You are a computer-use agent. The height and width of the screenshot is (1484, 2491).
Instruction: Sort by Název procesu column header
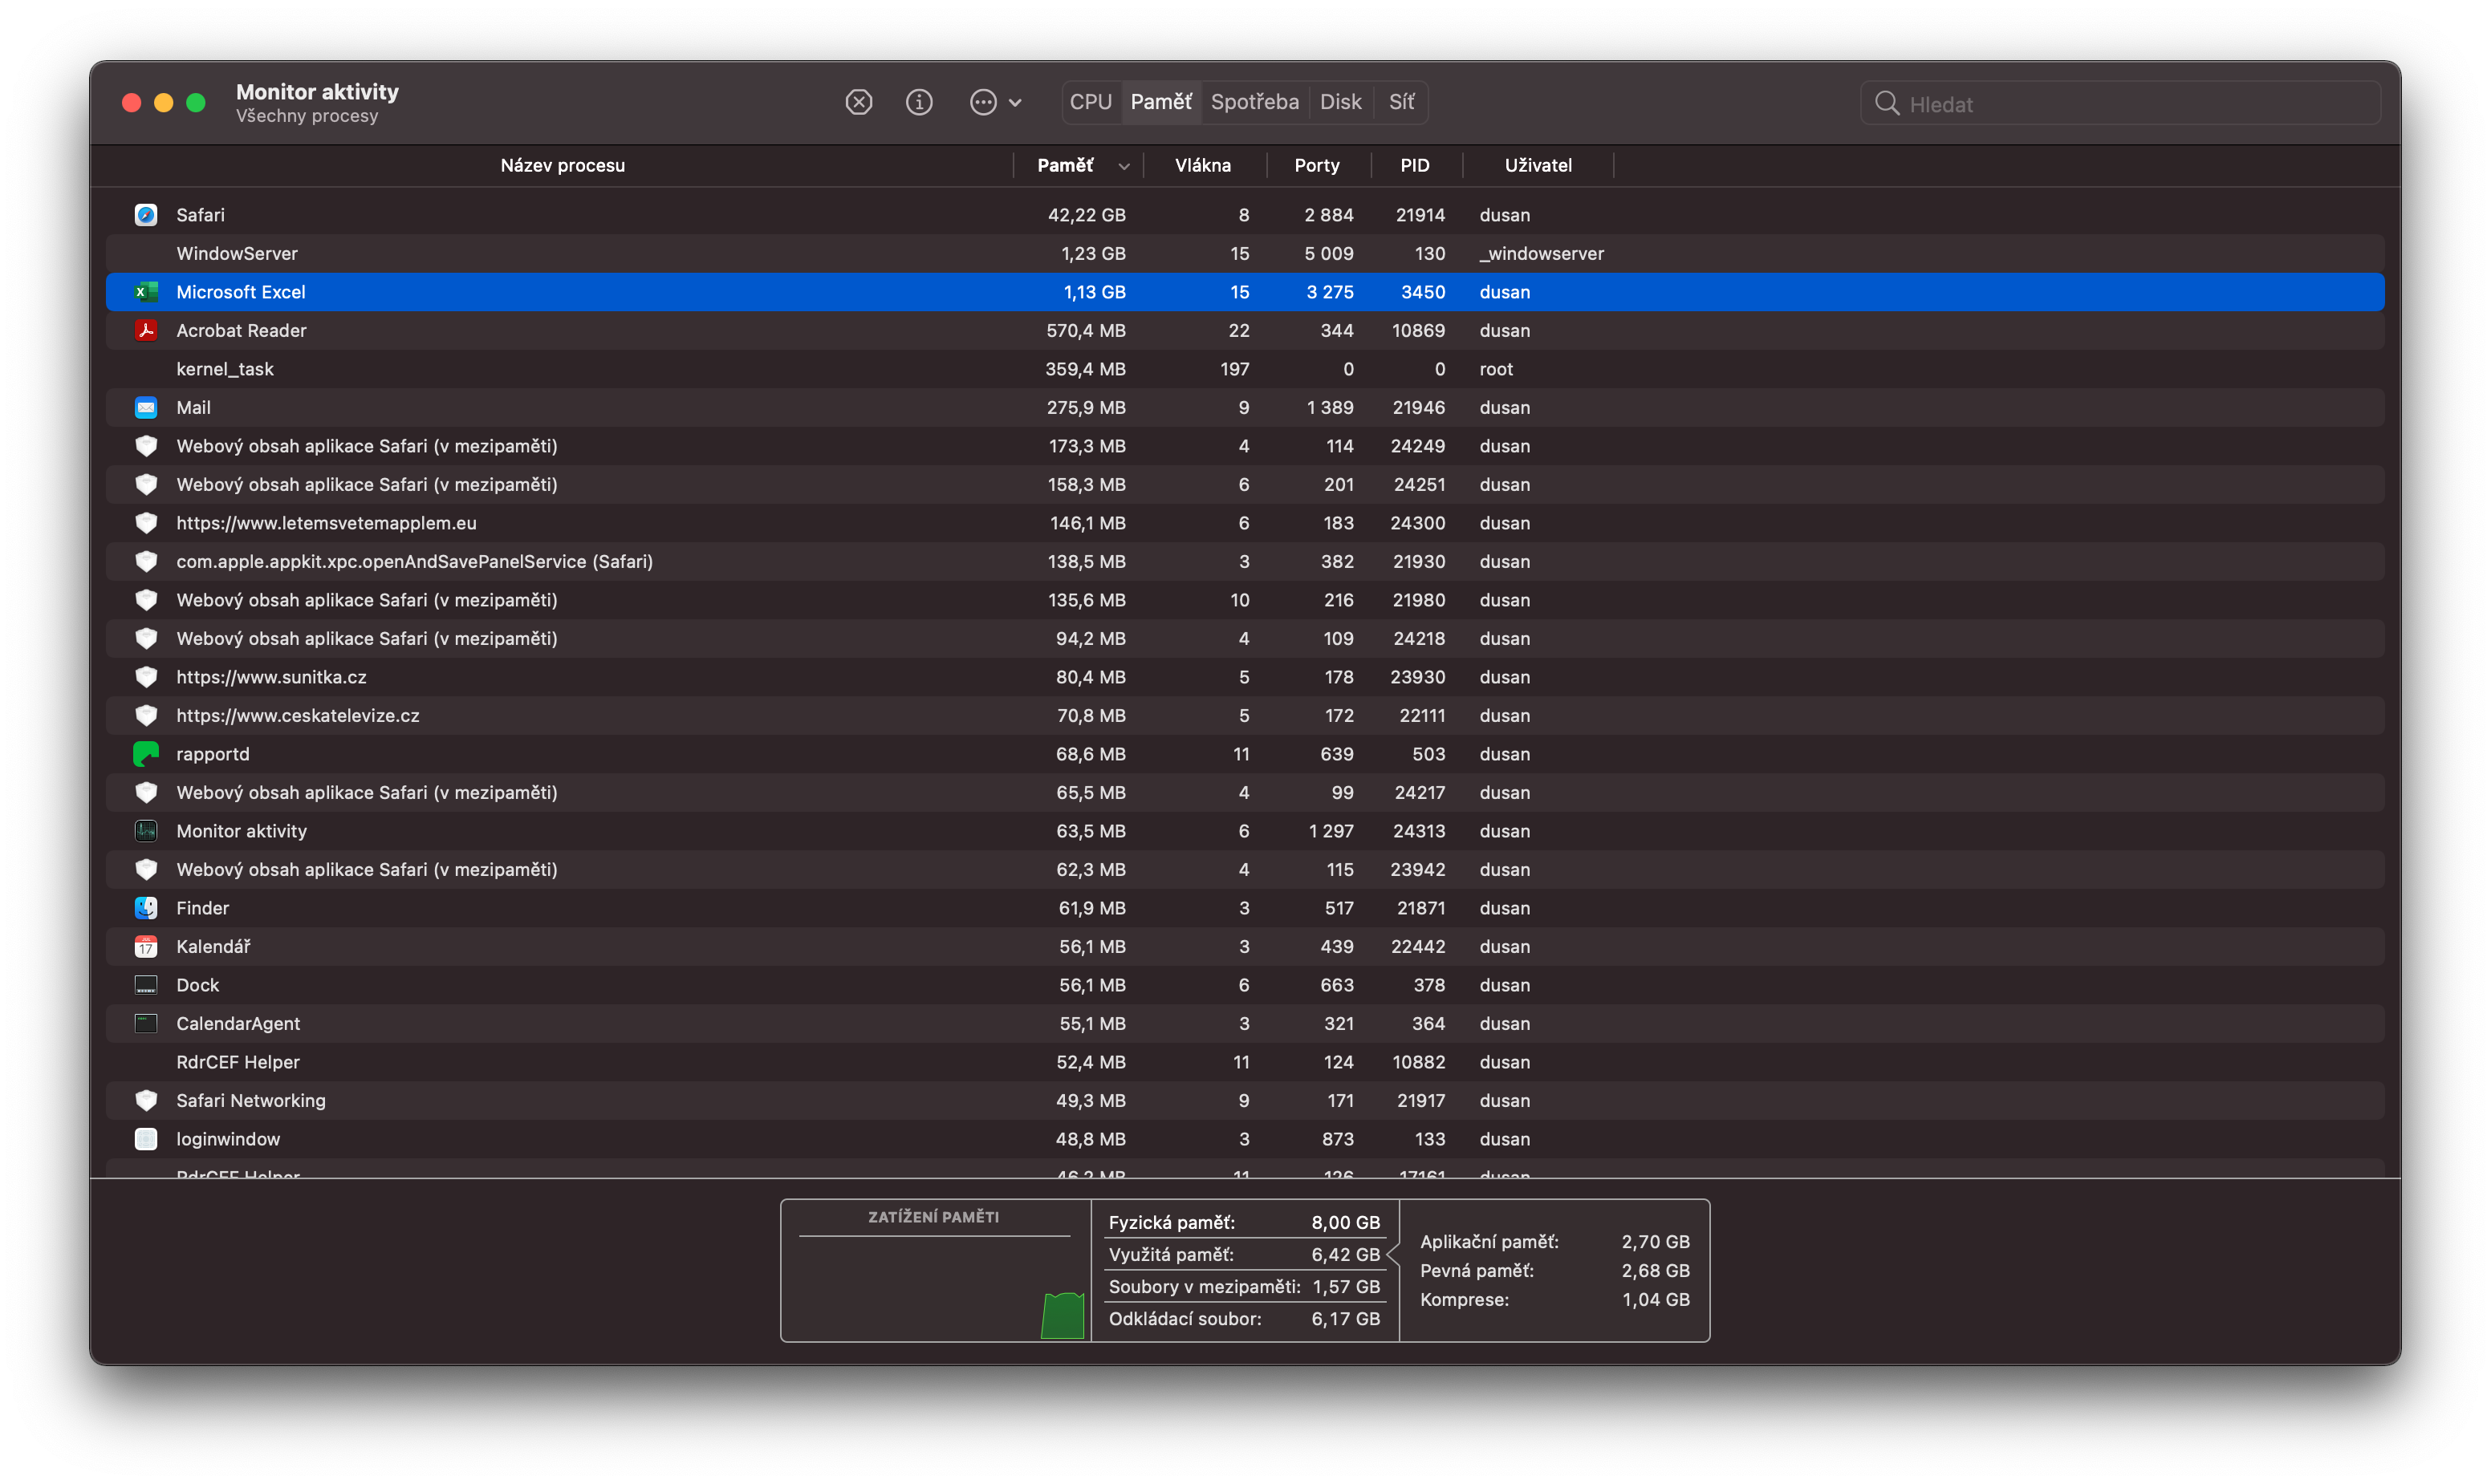(x=563, y=166)
